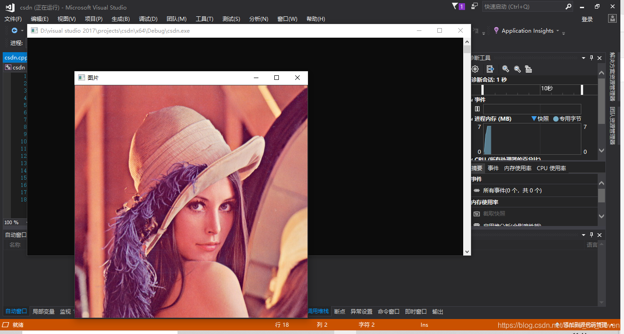624x334 pixels.
Task: Click the navigate backward arrow icon
Action: pos(15,30)
